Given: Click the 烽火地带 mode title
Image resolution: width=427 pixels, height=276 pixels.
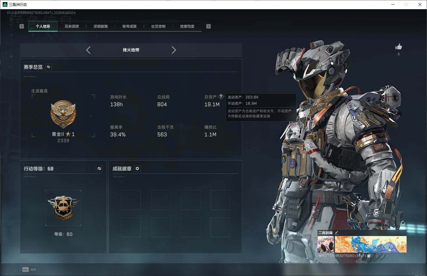Looking at the screenshot, I should [x=131, y=50].
